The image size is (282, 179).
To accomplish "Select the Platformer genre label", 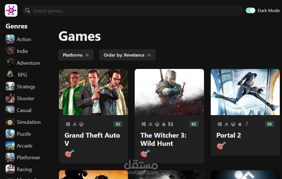I will click(28, 158).
